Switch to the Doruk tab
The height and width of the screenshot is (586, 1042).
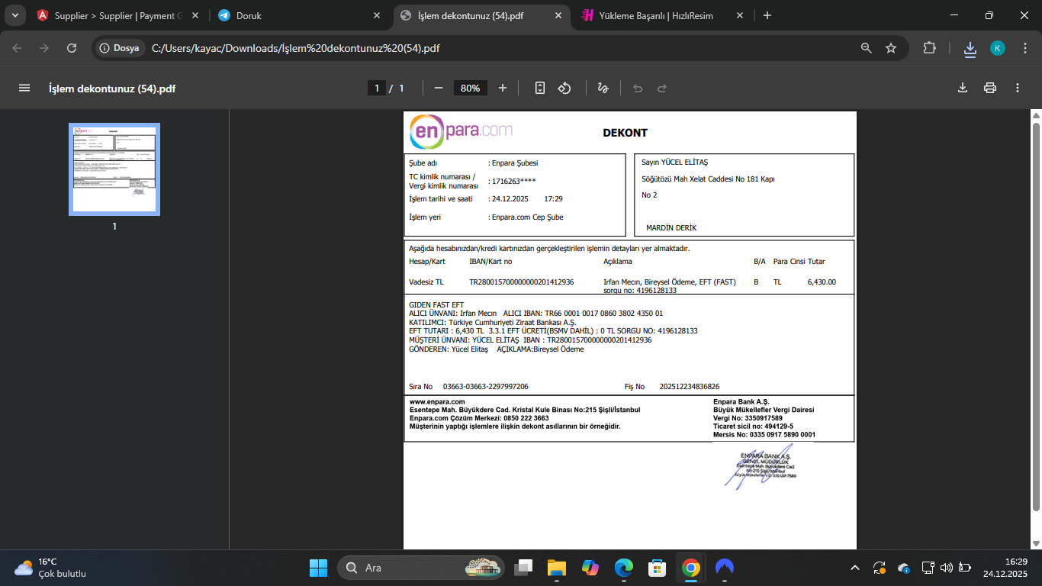pos(298,15)
